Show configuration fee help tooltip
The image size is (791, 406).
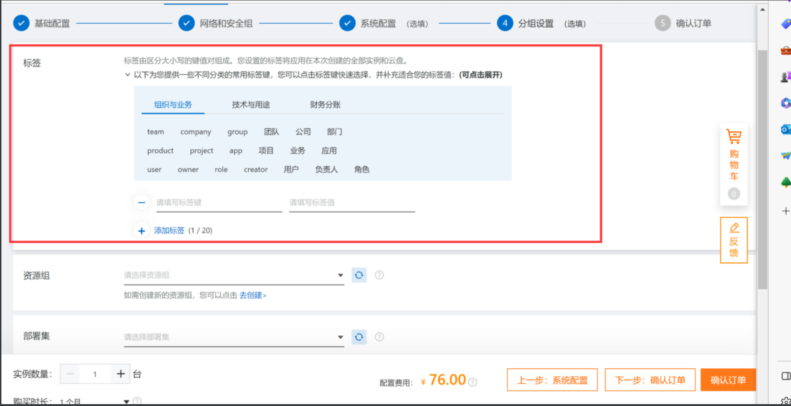tap(472, 382)
